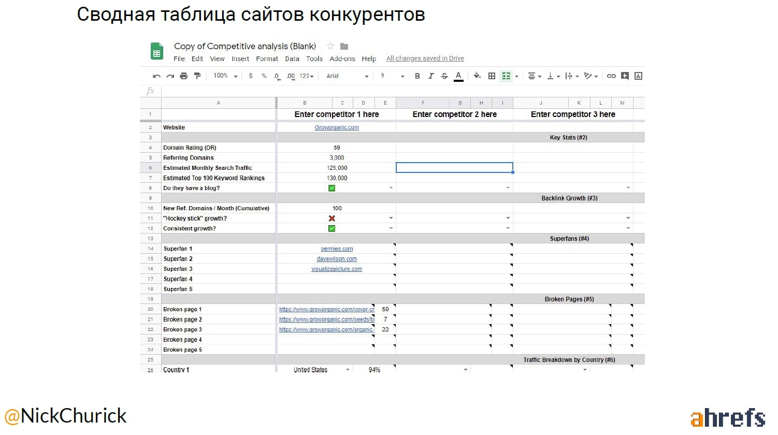Expand the Arial font dropdown

[347, 76]
